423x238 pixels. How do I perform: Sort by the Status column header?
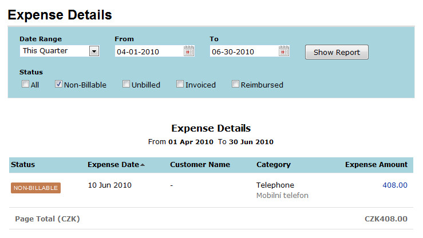click(23, 165)
